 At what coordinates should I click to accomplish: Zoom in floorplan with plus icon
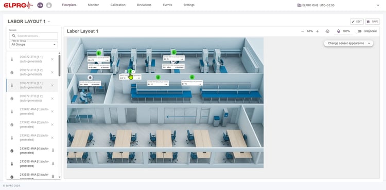tap(317, 31)
